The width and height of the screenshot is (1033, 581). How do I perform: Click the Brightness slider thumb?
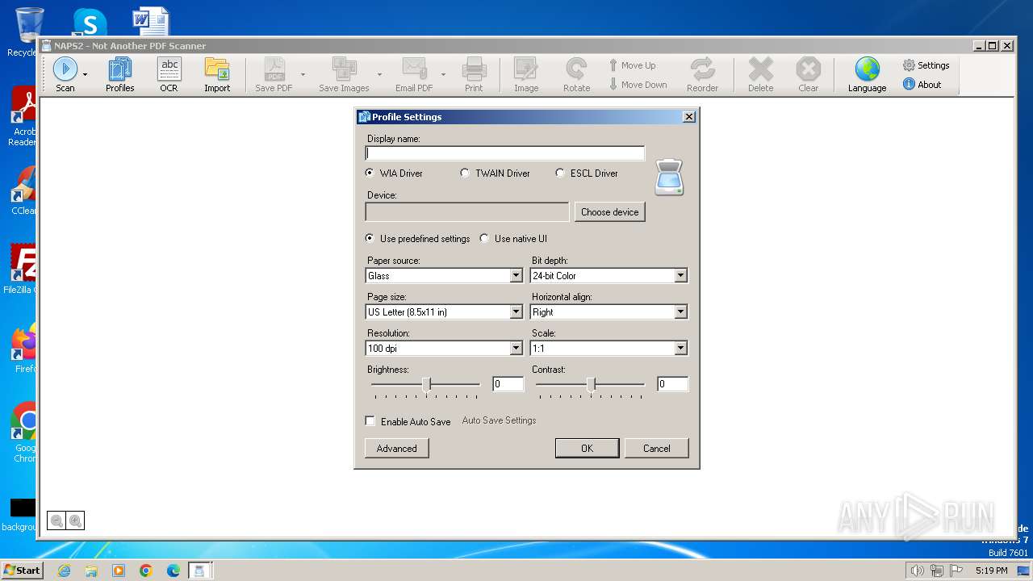(x=426, y=385)
